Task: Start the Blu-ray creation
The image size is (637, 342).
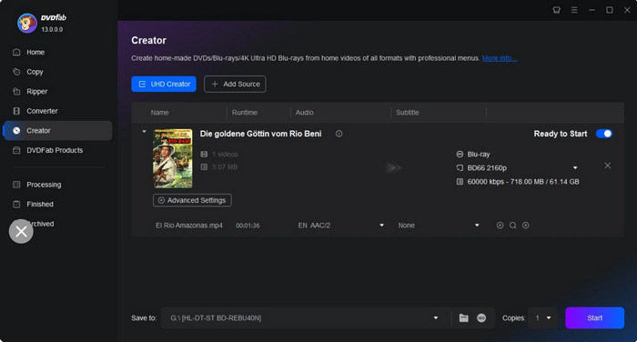Action: pyautogui.click(x=594, y=318)
